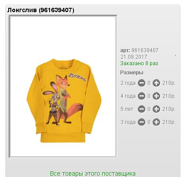This screenshot has width=184, height=177.
Task: Select the quantity value for 5 лет
Action: [149, 109]
